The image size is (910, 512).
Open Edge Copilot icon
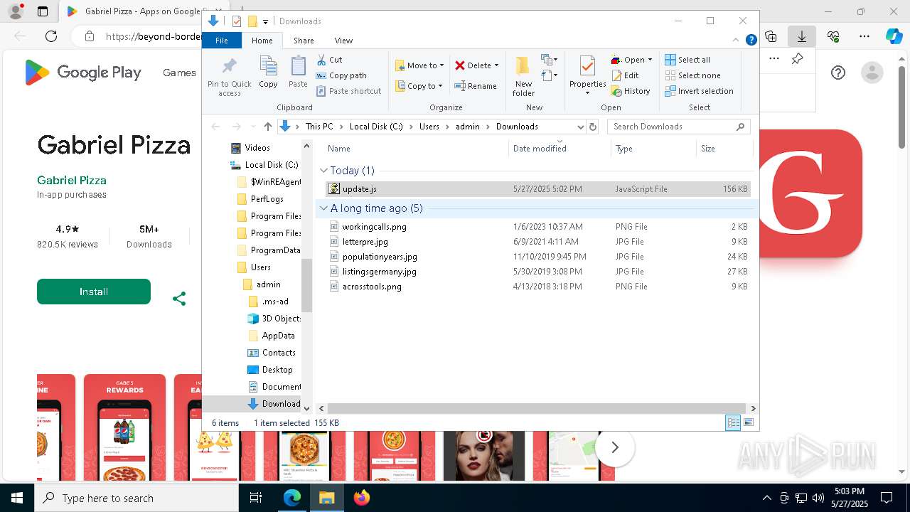coord(894,36)
